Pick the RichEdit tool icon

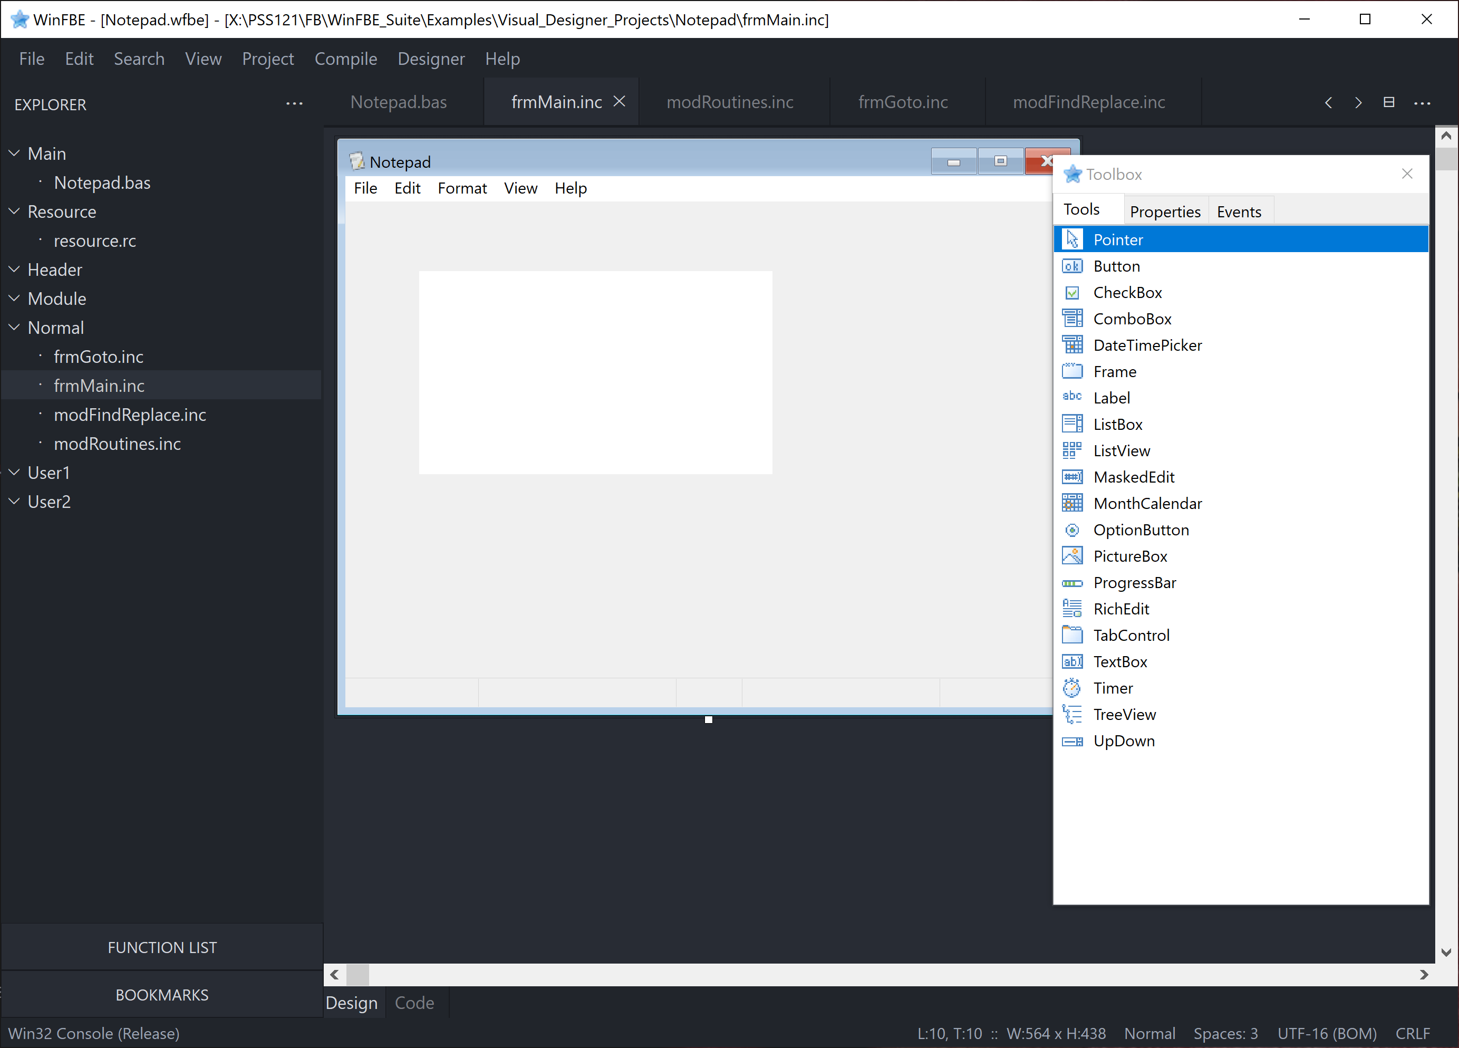tap(1072, 609)
